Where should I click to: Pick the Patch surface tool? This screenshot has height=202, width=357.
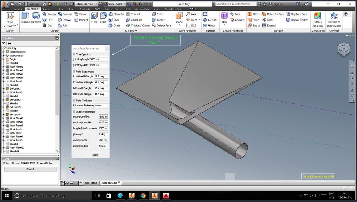tap(253, 20)
